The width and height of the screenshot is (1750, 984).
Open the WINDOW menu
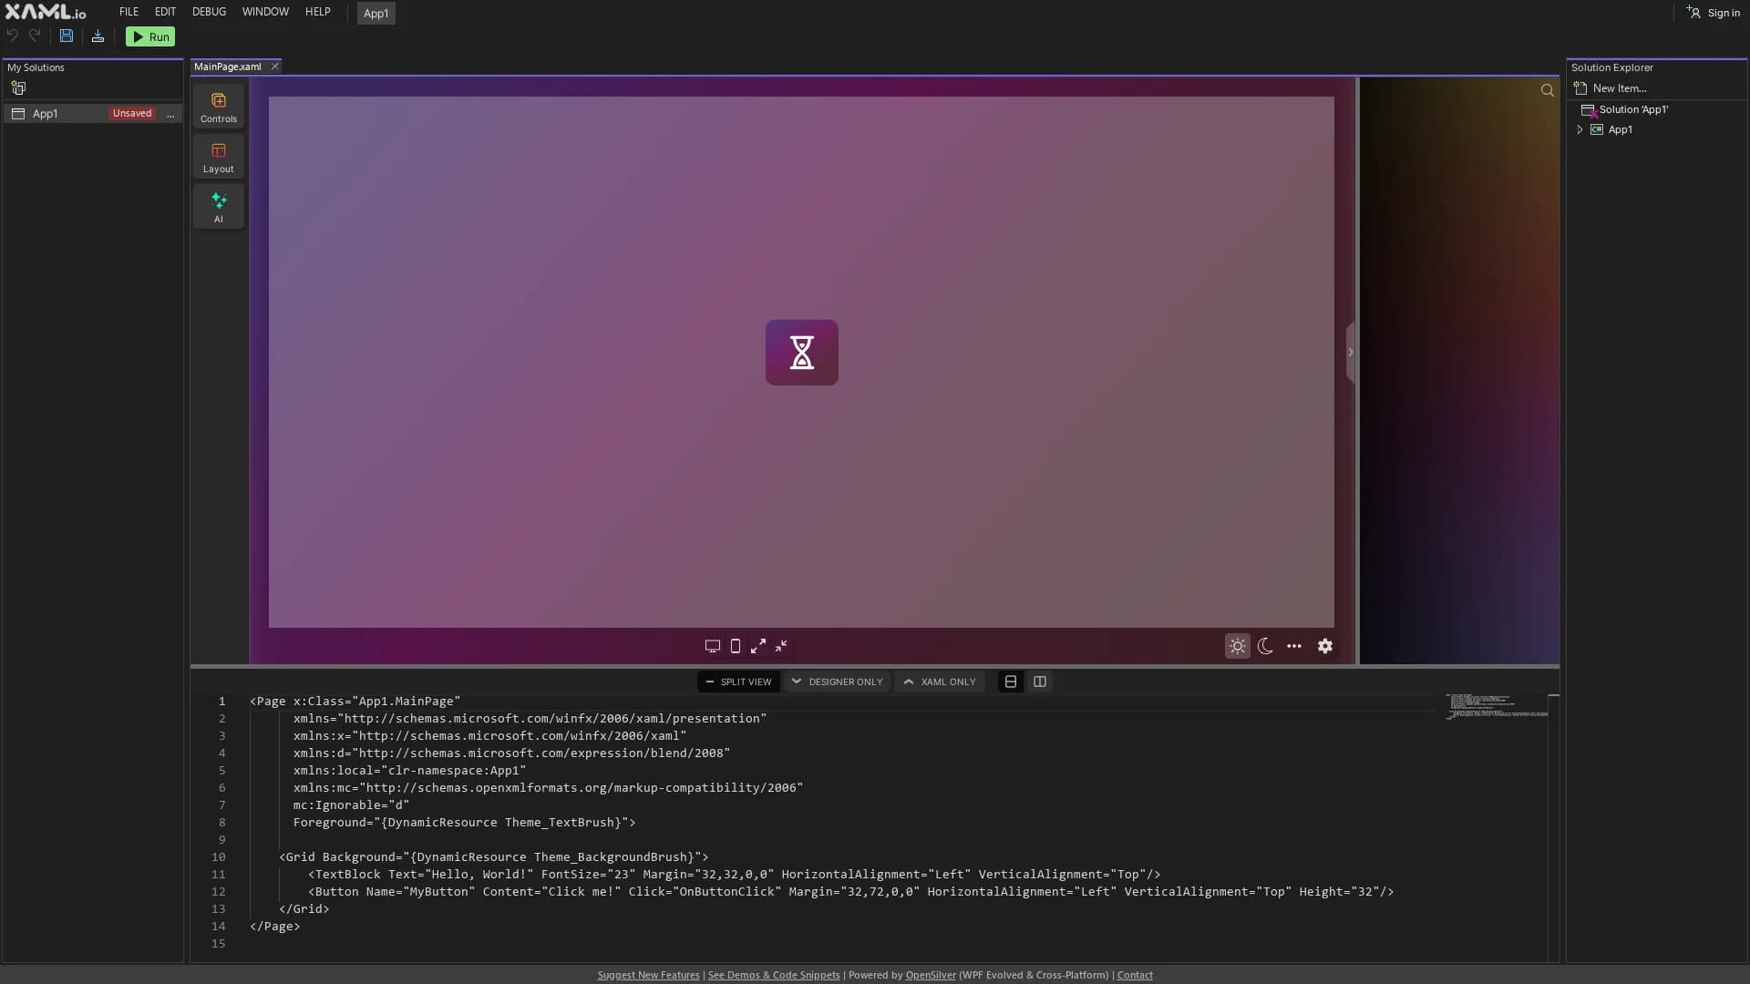click(265, 12)
